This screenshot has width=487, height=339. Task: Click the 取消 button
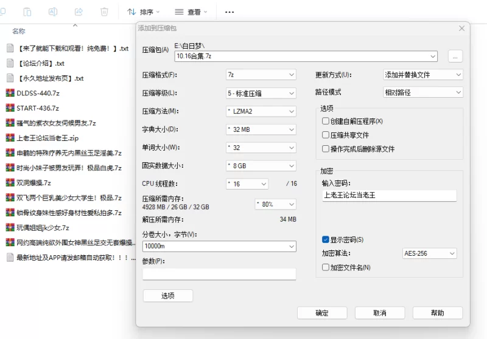[380, 313]
